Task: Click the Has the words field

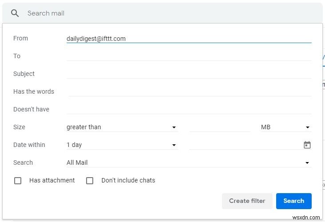Action: (190, 91)
